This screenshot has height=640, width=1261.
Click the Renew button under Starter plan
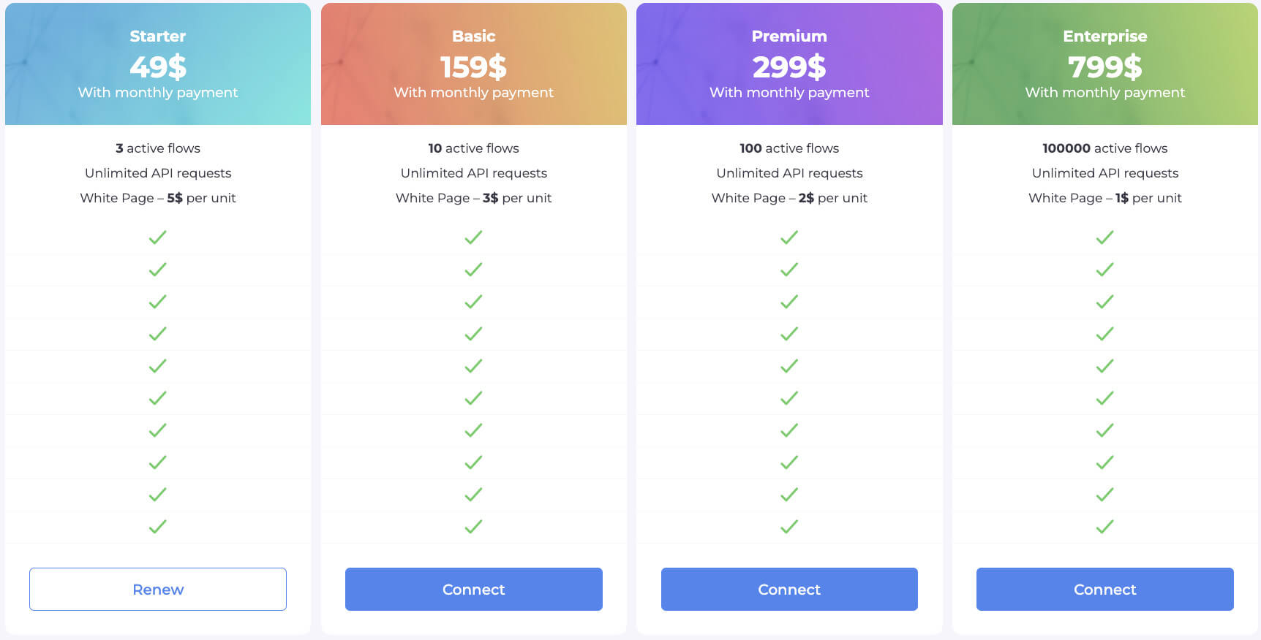point(158,589)
